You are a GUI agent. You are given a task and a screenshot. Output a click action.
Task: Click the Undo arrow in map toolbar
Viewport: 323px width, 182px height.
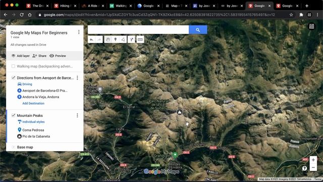click(92, 39)
